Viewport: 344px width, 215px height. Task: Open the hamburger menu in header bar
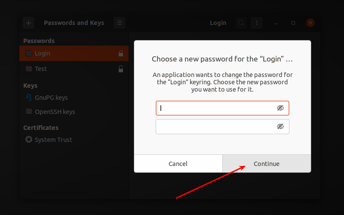pyautogui.click(x=120, y=23)
